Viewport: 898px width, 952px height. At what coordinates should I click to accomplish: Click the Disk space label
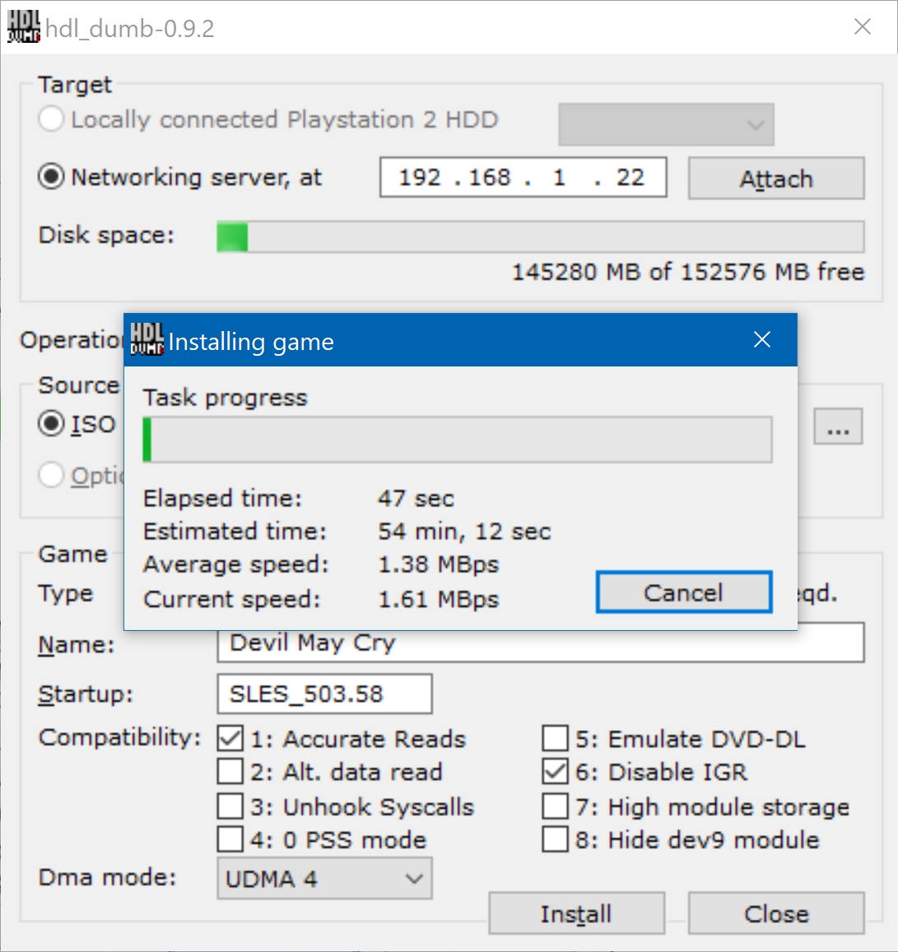pyautogui.click(x=106, y=235)
